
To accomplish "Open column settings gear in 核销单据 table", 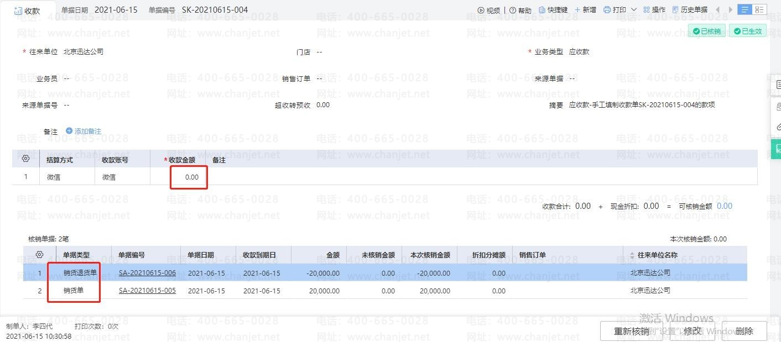I will coord(39,255).
